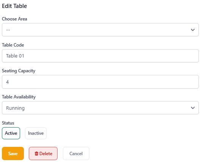The height and width of the screenshot is (162, 200).
Task: Click the chevron arrow in Table Availability
Action: 193,108
